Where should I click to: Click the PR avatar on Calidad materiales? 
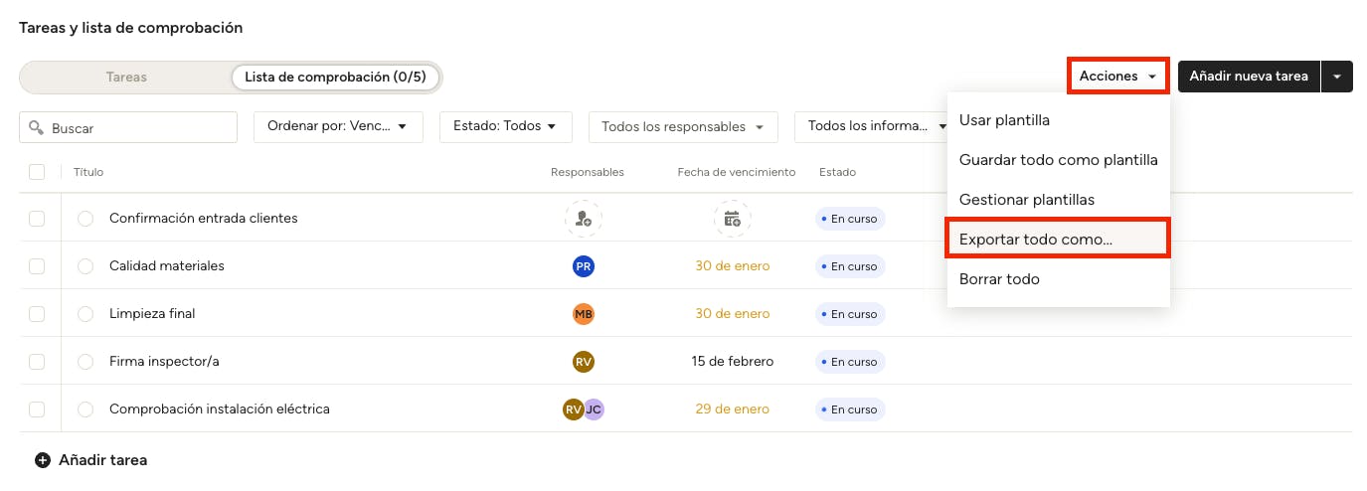pyautogui.click(x=584, y=266)
